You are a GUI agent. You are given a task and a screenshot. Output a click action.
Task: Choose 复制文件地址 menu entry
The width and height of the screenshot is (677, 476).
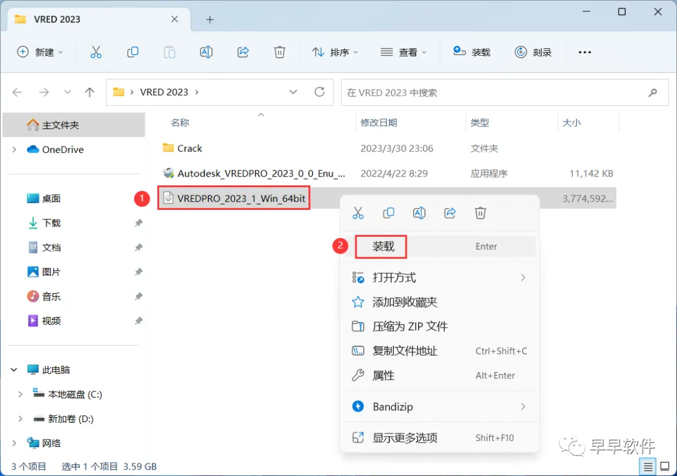439,351
